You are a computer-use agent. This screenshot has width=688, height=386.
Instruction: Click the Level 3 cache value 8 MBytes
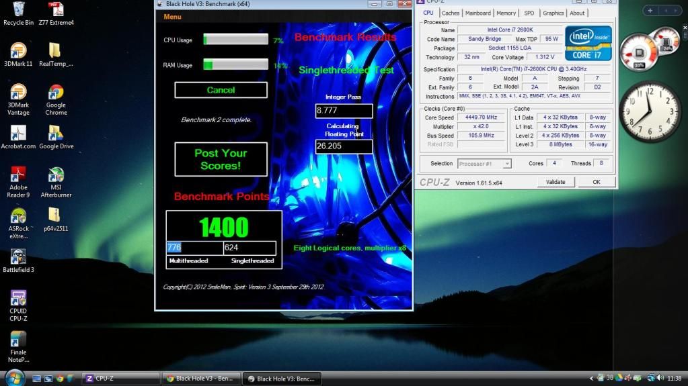tap(560, 144)
